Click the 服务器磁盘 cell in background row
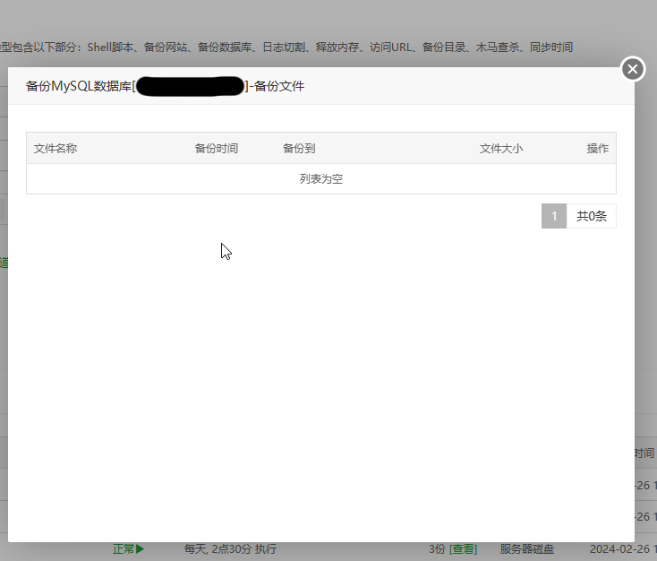Viewport: 657px width, 561px height. [526, 548]
